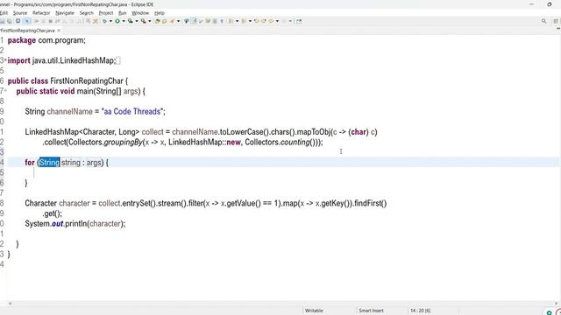Open the Project menu

(x=106, y=13)
